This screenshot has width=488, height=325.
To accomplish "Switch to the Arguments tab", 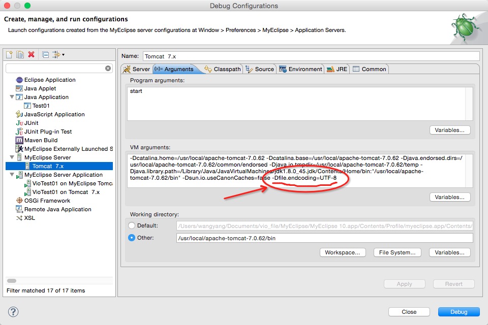I will pyautogui.click(x=174, y=69).
